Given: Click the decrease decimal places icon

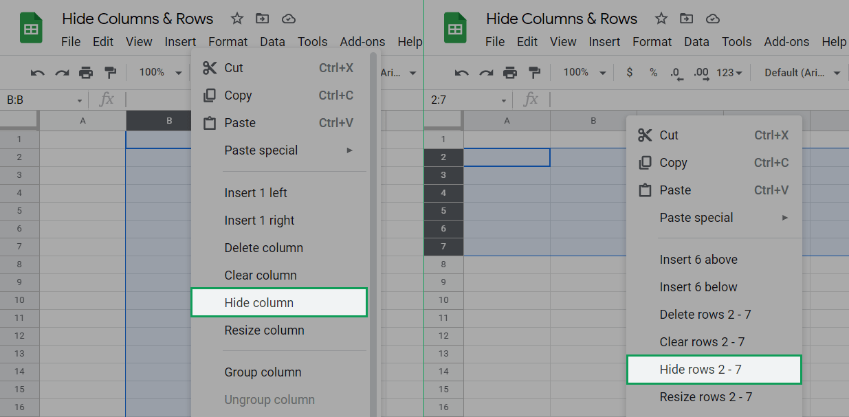Looking at the screenshot, I should (676, 72).
